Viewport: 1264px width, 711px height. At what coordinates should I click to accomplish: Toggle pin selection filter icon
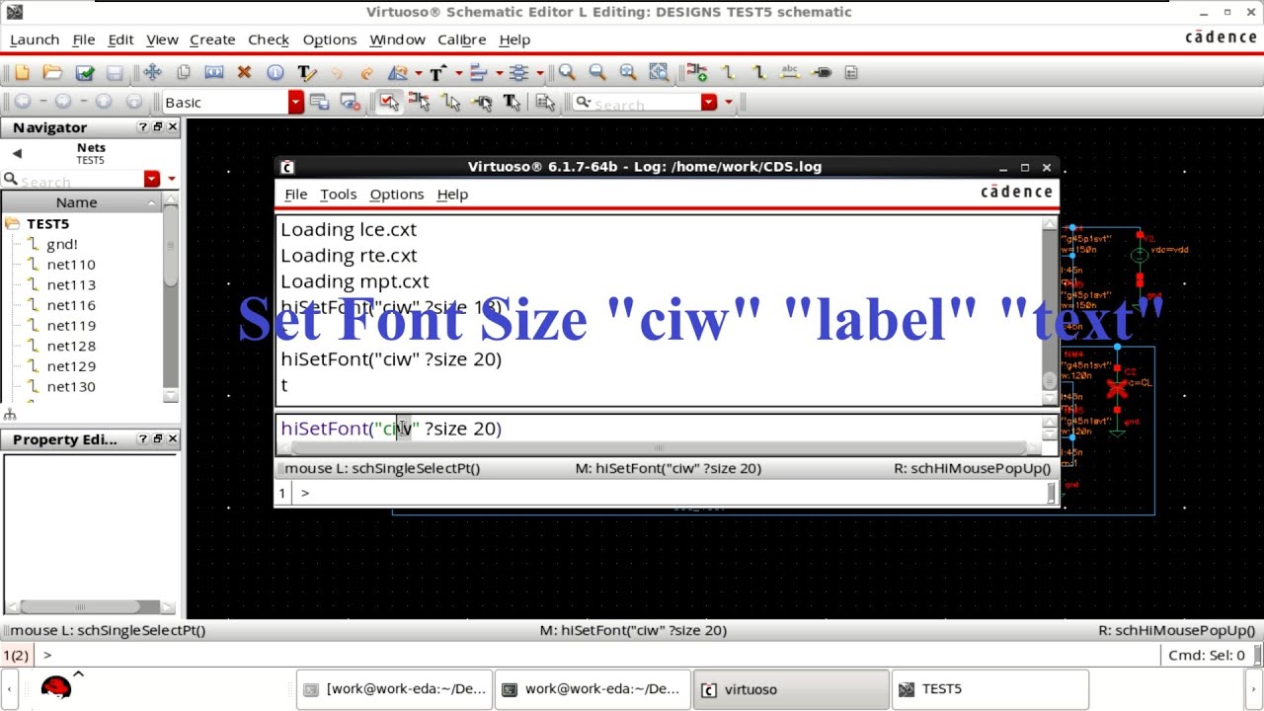(x=482, y=102)
